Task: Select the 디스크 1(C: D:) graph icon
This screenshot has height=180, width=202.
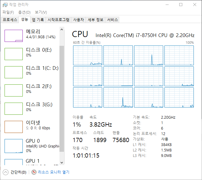Action: point(14,72)
